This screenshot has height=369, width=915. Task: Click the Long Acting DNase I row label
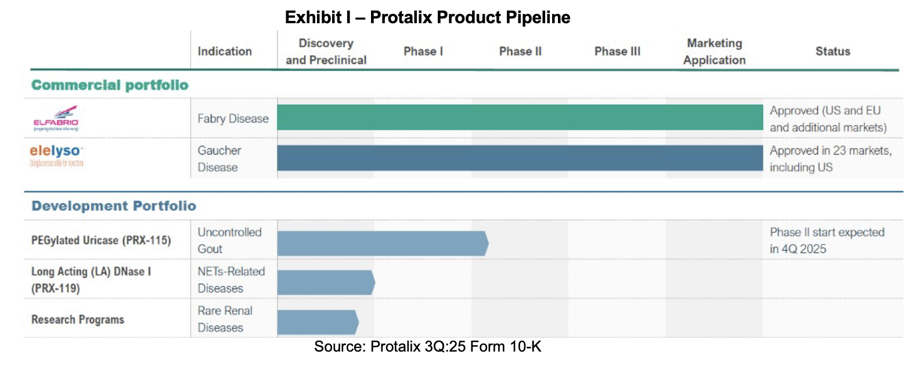tap(91, 280)
